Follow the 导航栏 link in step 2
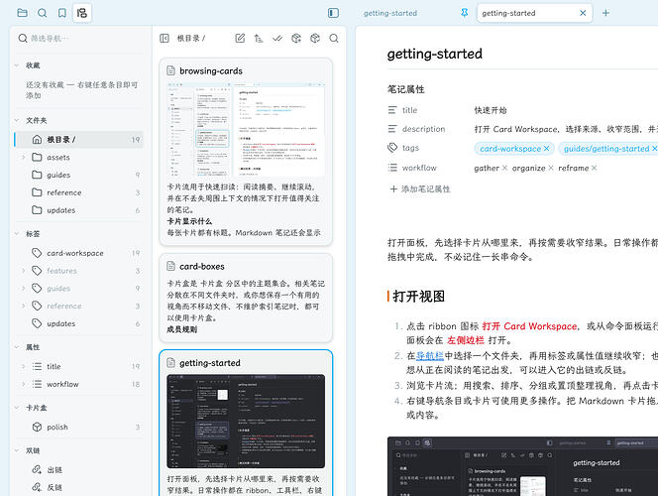The height and width of the screenshot is (496, 658). [430, 356]
